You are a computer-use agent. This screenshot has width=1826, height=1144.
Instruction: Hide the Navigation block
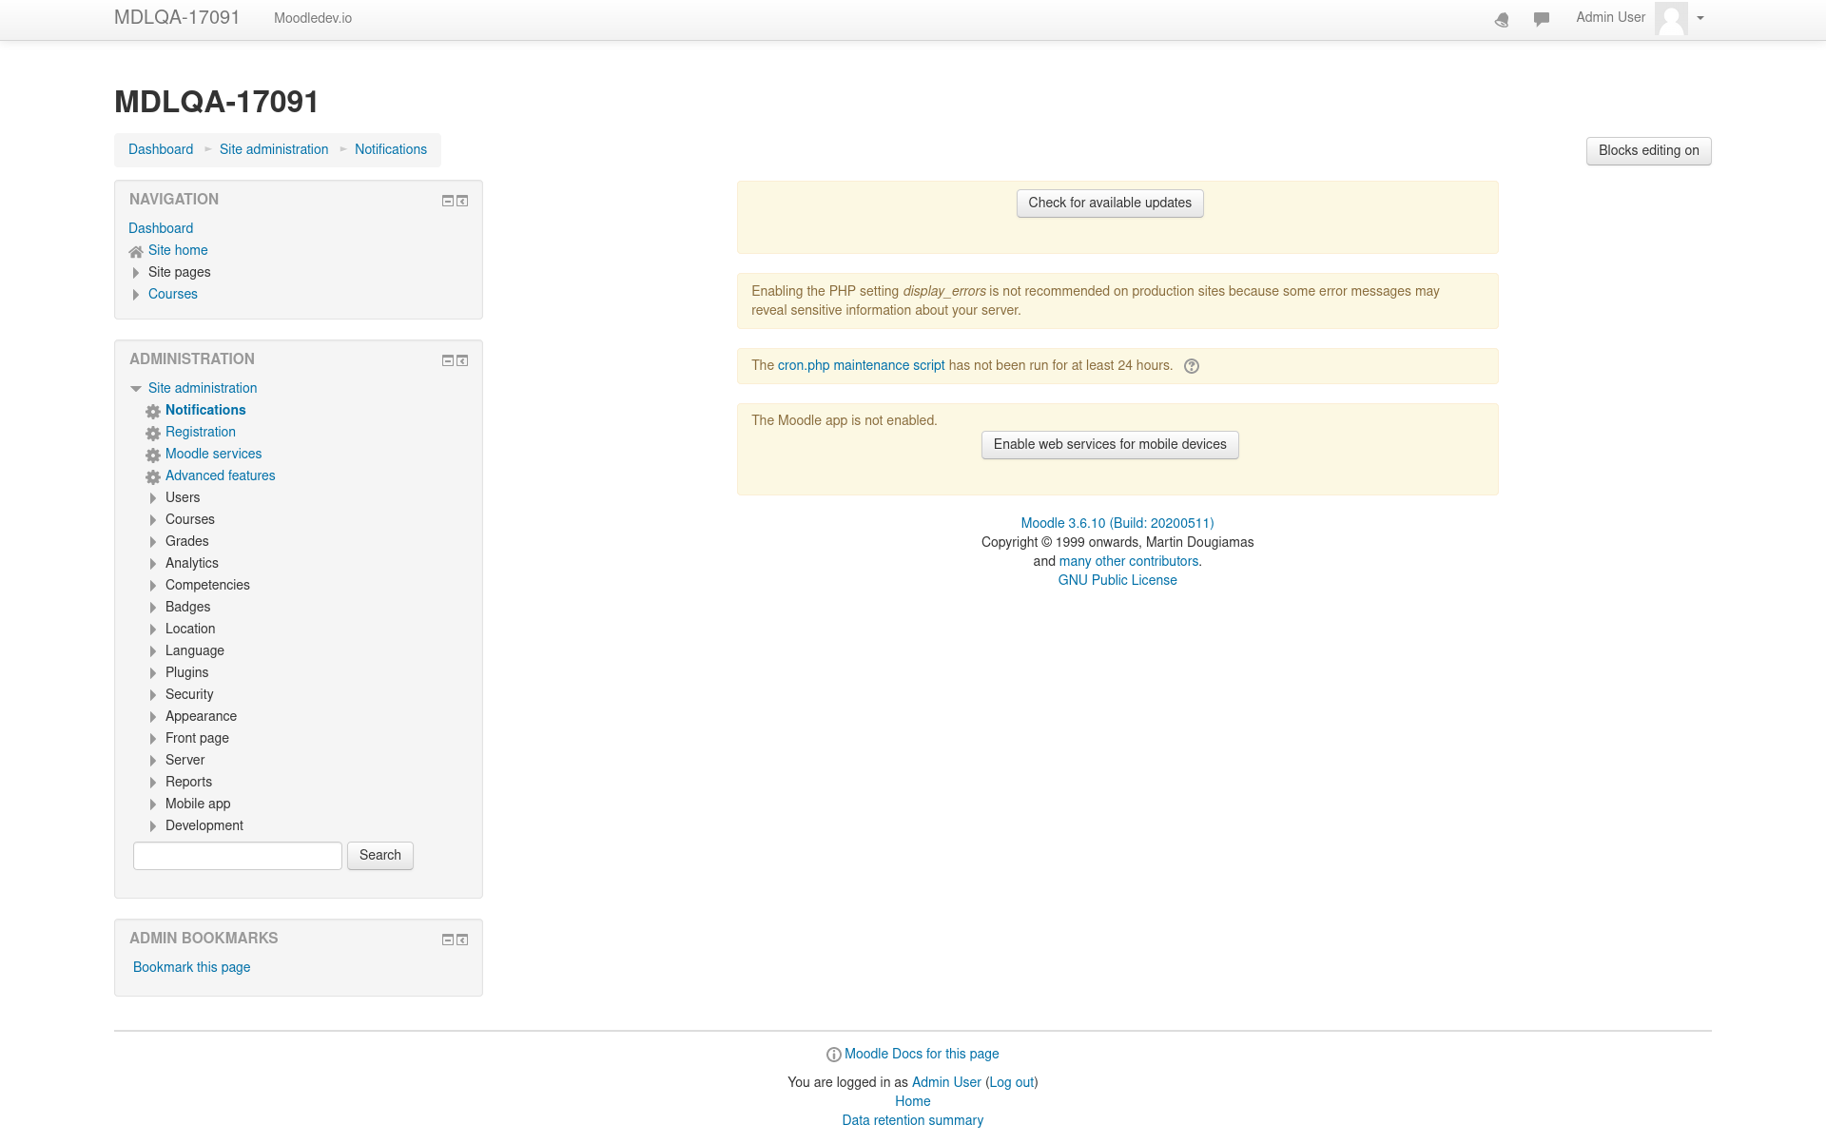448,201
